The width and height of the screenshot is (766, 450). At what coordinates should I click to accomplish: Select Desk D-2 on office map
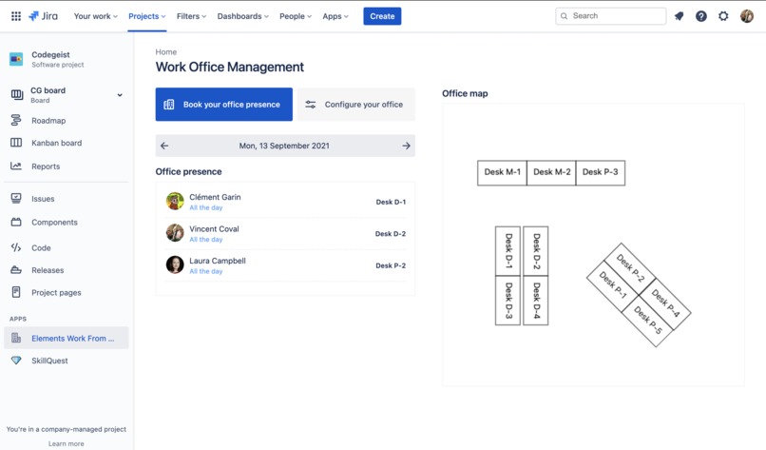536,251
